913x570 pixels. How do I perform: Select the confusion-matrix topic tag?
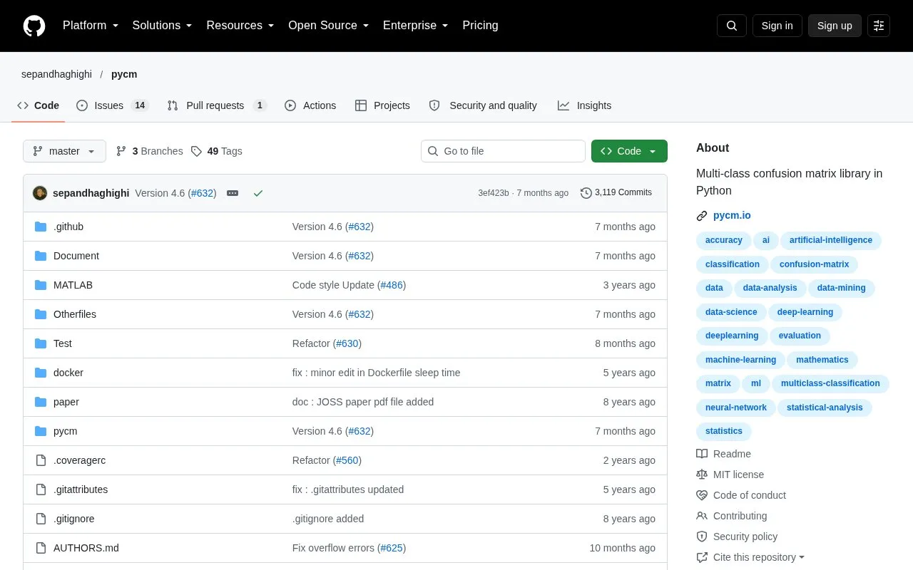(x=814, y=264)
